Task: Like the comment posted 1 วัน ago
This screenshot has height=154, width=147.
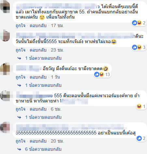Action: point(21,77)
